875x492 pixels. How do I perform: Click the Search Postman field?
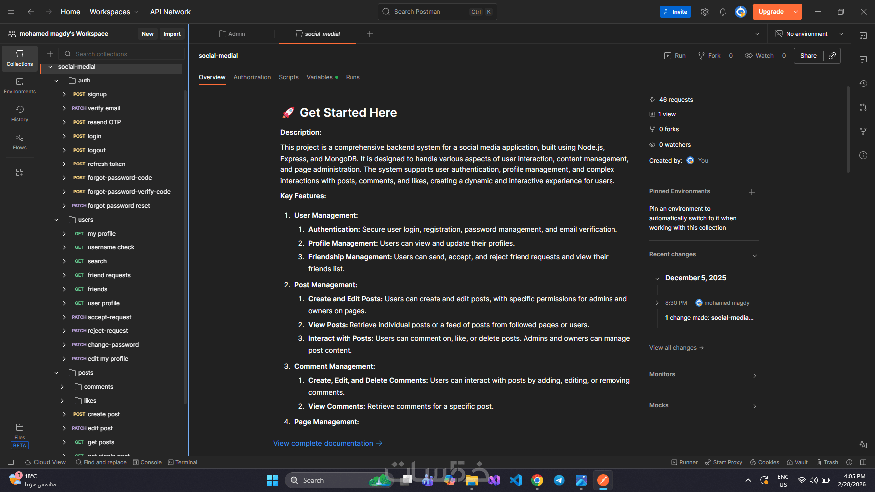point(437,12)
